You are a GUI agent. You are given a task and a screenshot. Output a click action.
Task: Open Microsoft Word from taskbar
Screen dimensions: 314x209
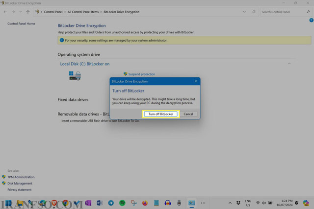click(100, 203)
